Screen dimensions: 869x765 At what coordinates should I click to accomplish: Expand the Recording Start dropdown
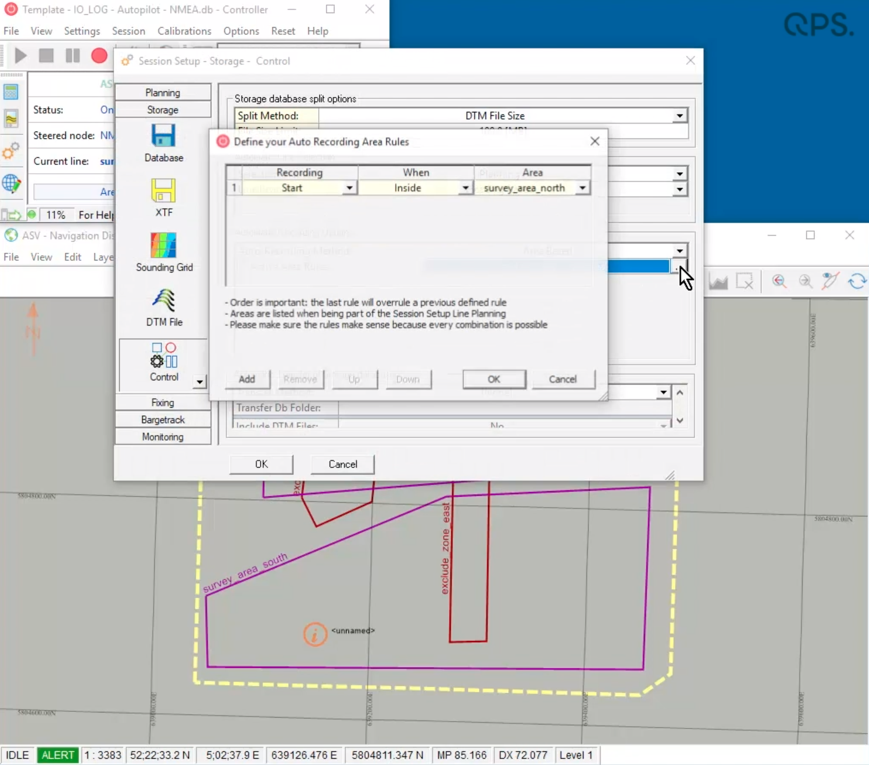(349, 188)
